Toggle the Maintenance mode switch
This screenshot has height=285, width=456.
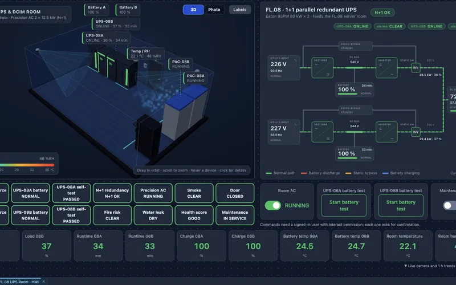tap(450, 206)
